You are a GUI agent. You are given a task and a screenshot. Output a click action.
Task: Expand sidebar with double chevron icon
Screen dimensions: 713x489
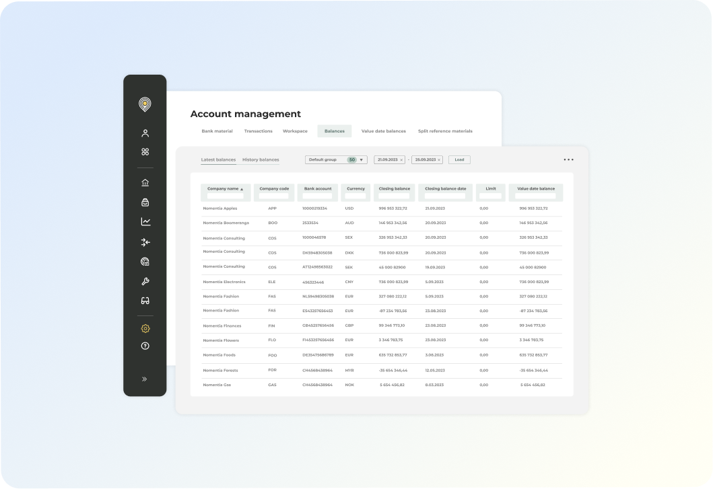145,379
